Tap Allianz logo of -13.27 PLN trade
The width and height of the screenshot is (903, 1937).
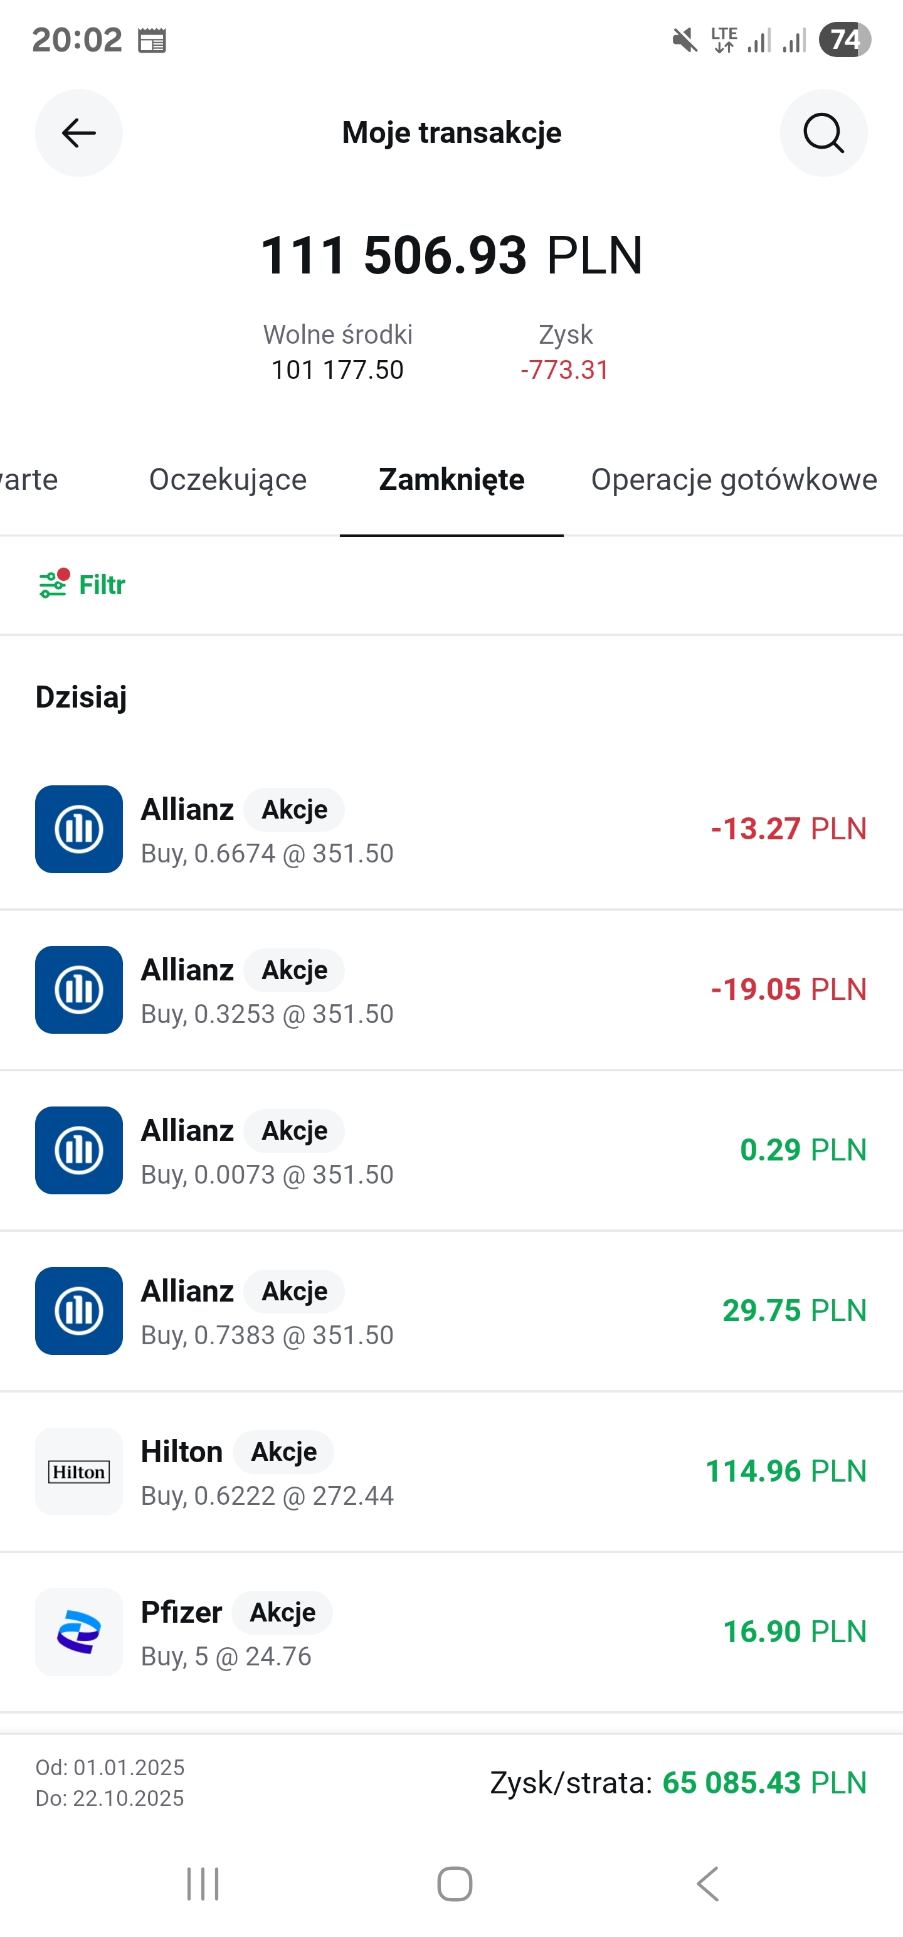[x=79, y=829]
